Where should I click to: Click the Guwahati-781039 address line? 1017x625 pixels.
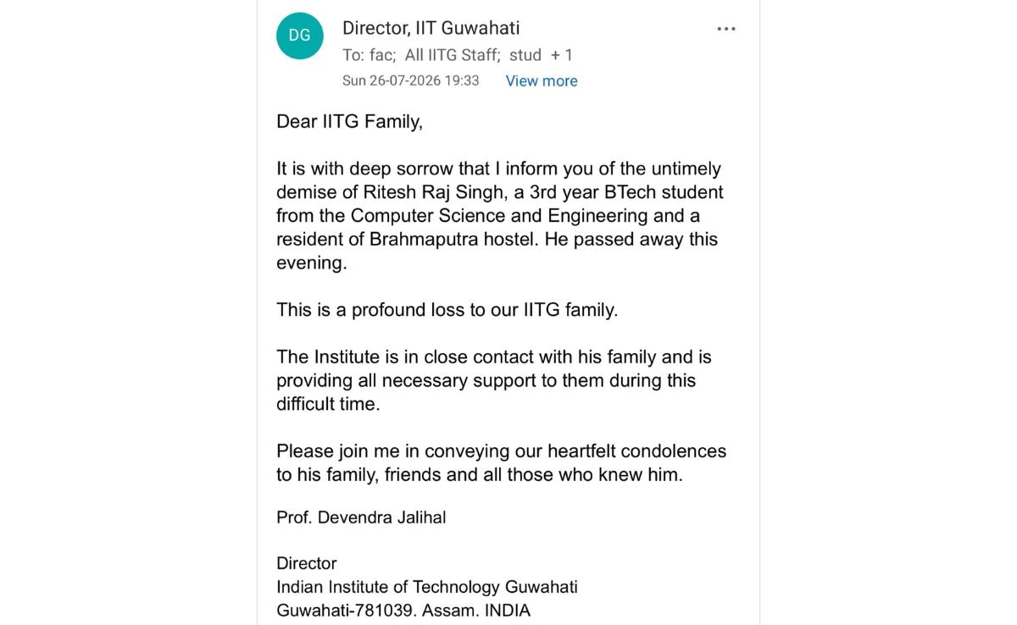click(x=403, y=610)
